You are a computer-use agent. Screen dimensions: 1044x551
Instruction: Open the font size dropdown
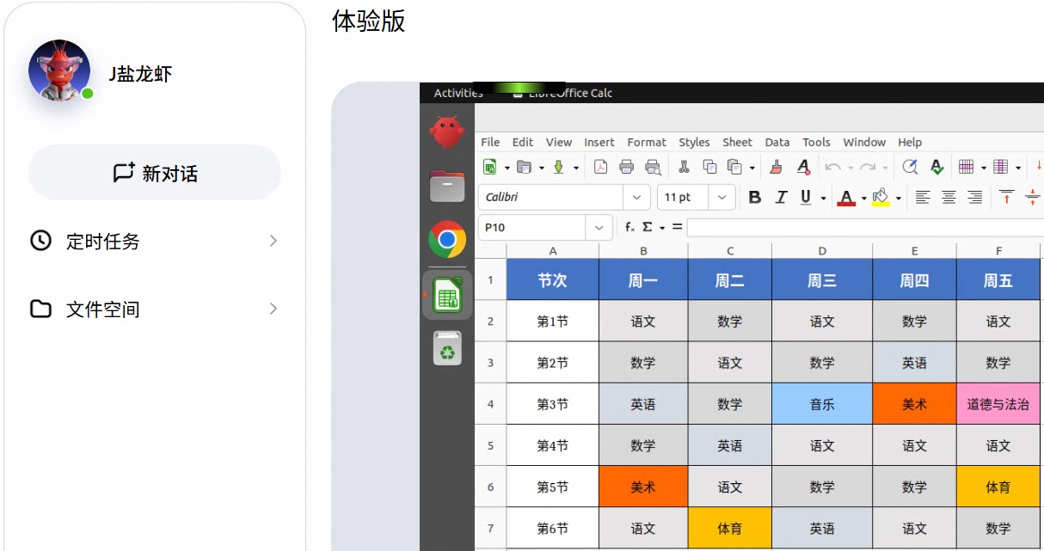722,198
